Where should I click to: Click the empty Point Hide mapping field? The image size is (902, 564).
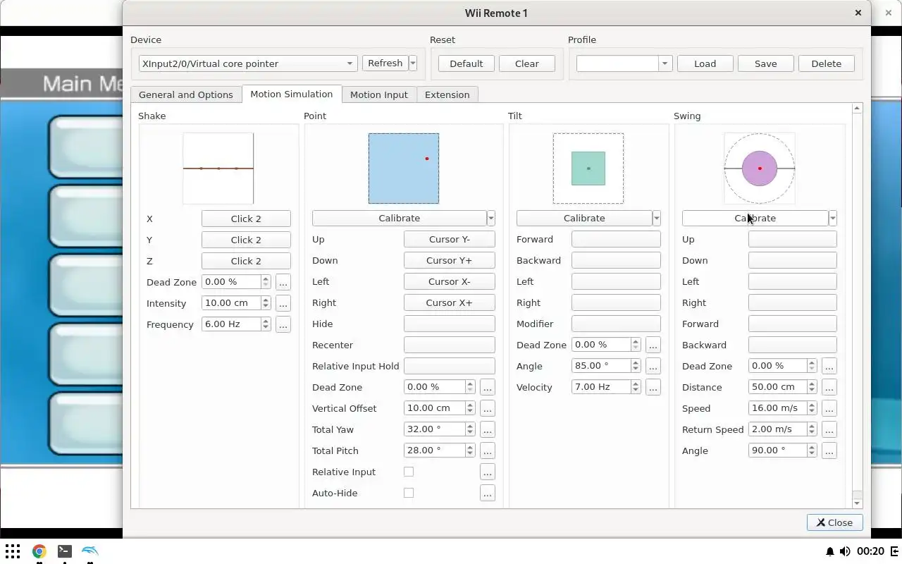tap(450, 324)
